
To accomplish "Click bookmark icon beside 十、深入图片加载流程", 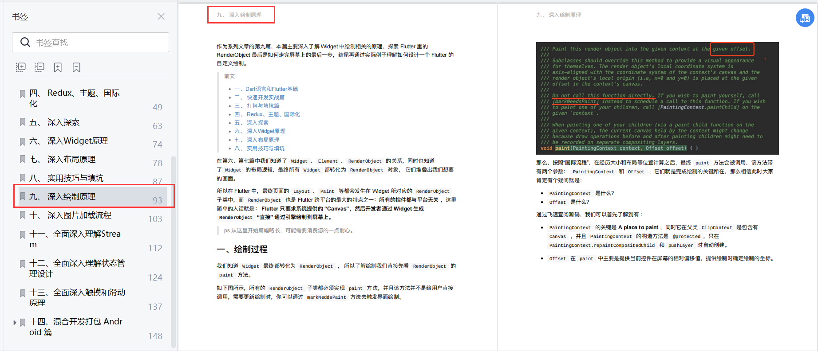I will click(23, 215).
